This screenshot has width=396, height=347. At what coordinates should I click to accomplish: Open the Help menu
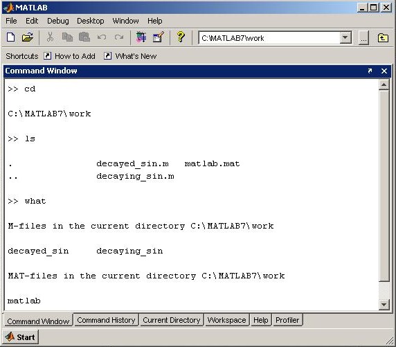click(155, 21)
